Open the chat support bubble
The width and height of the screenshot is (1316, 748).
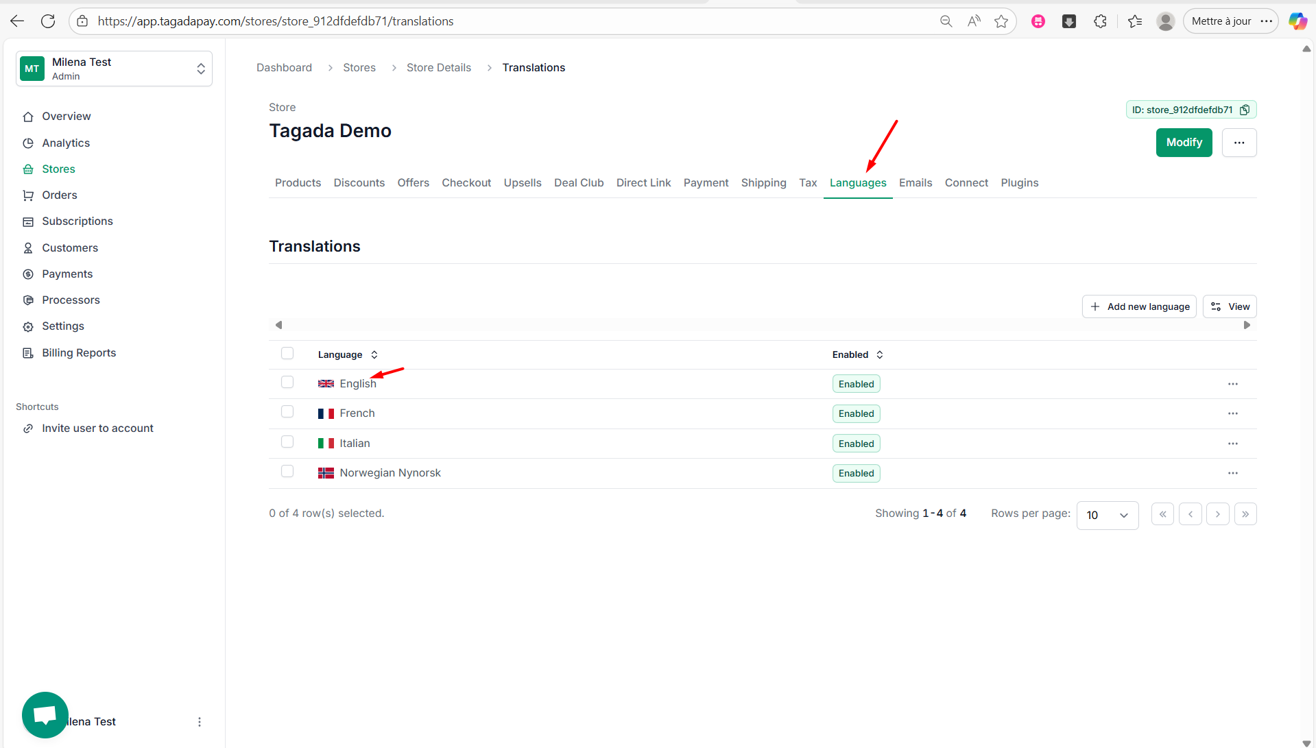(x=45, y=714)
